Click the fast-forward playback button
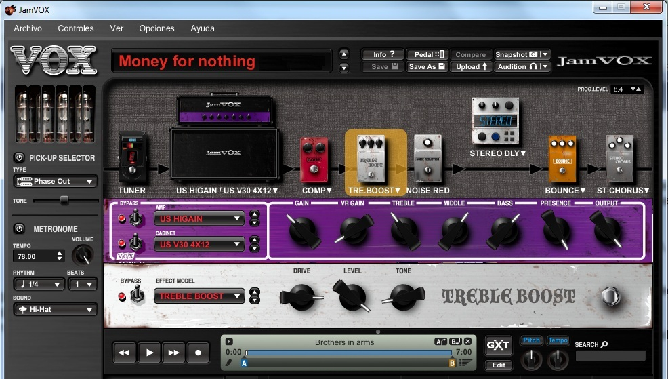Viewport: 668px width, 379px height. click(173, 353)
